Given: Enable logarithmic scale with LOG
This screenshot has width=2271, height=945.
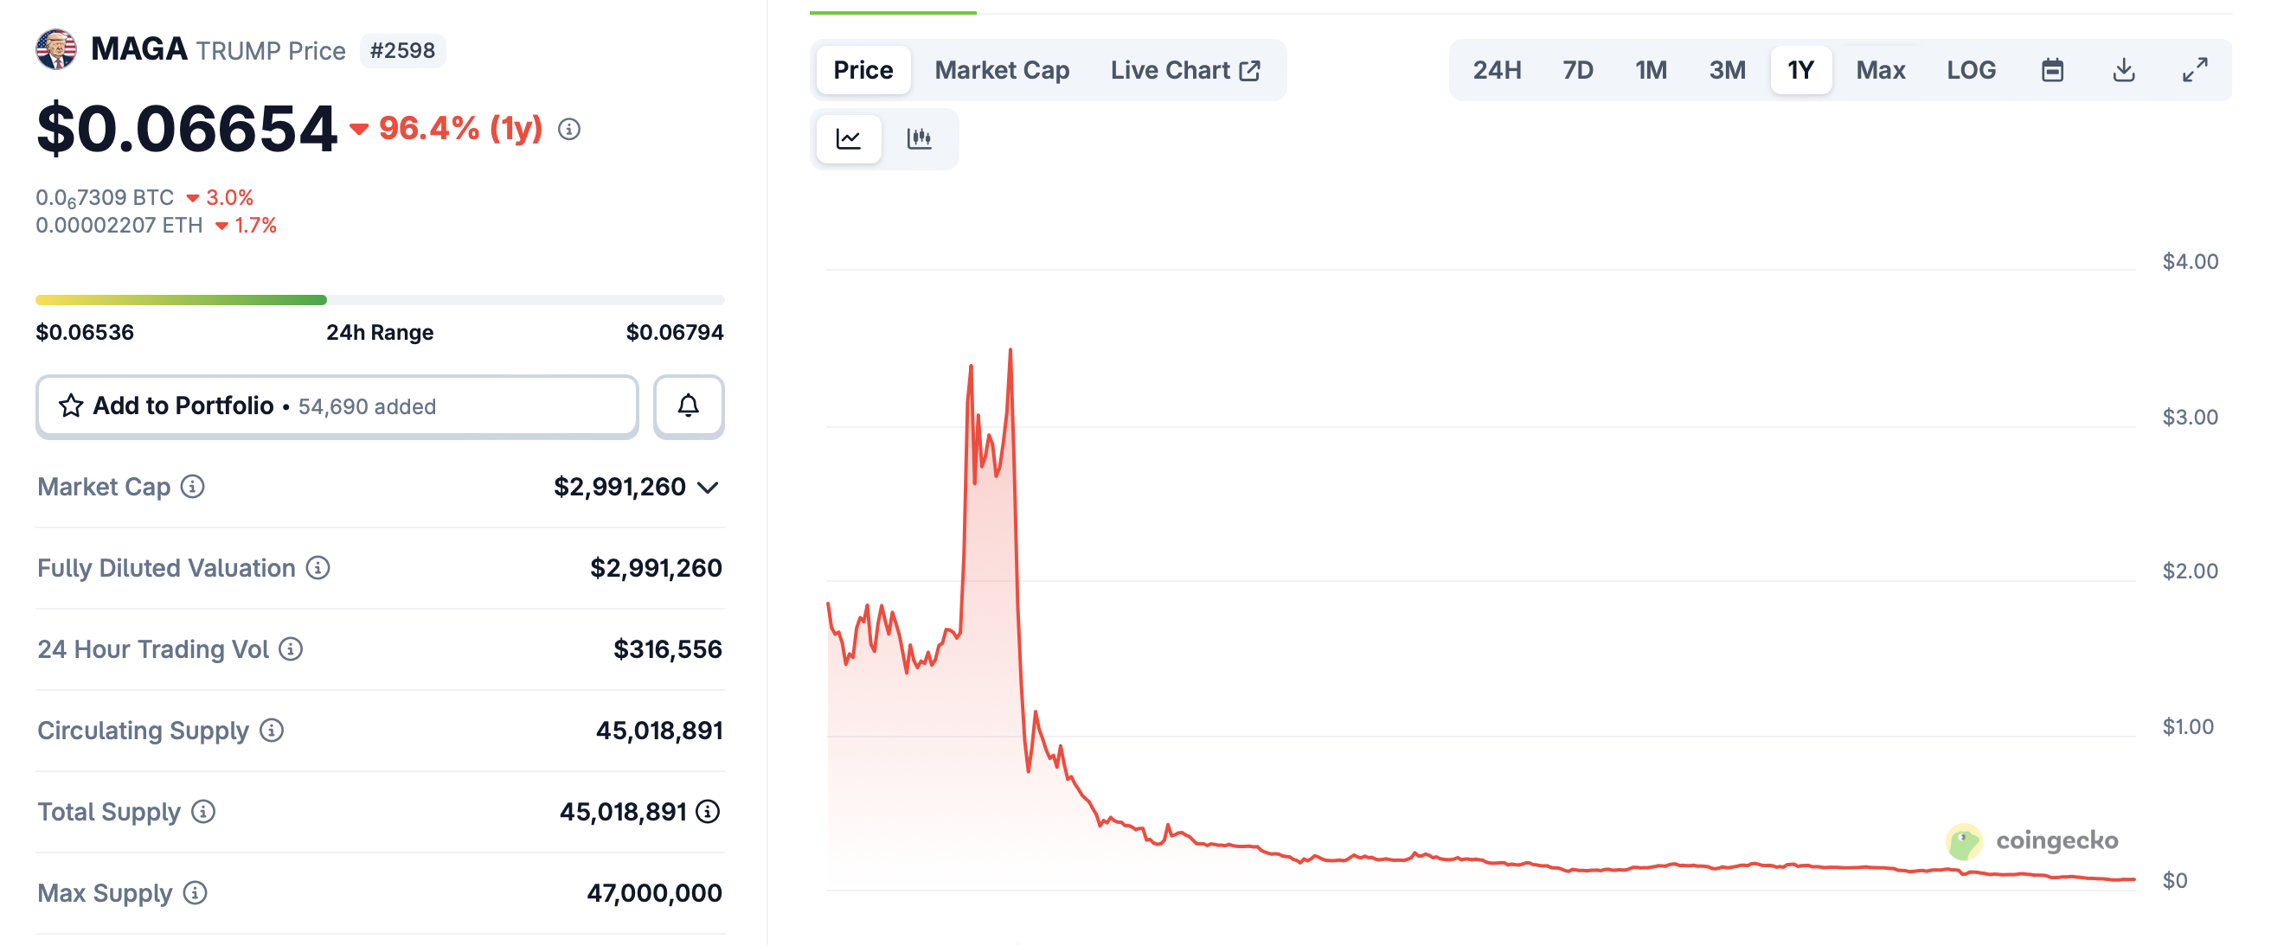Looking at the screenshot, I should [1972, 69].
